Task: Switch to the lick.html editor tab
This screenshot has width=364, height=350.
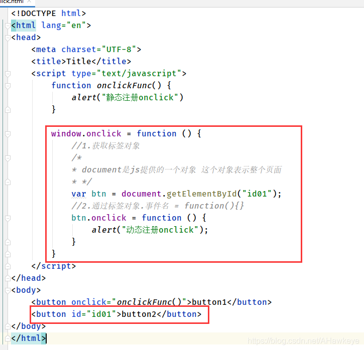Action: [17, 2]
